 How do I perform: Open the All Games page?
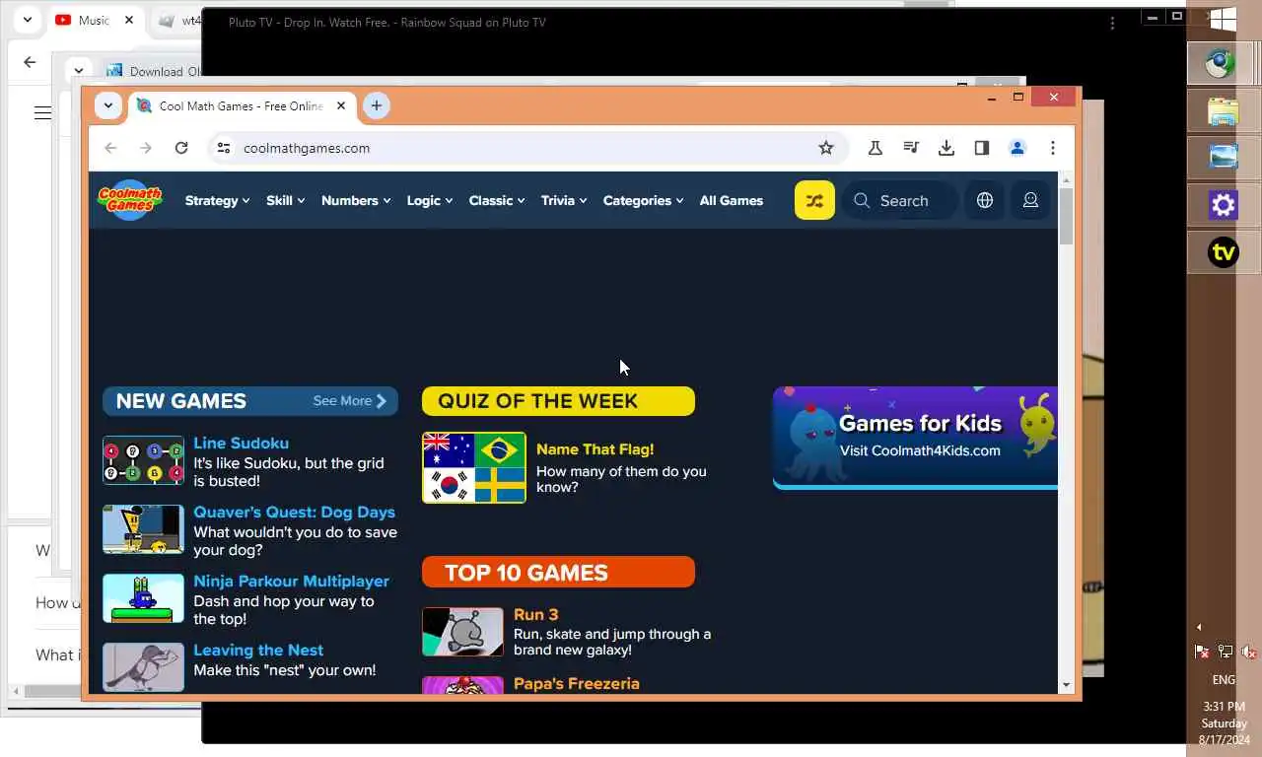[732, 200]
